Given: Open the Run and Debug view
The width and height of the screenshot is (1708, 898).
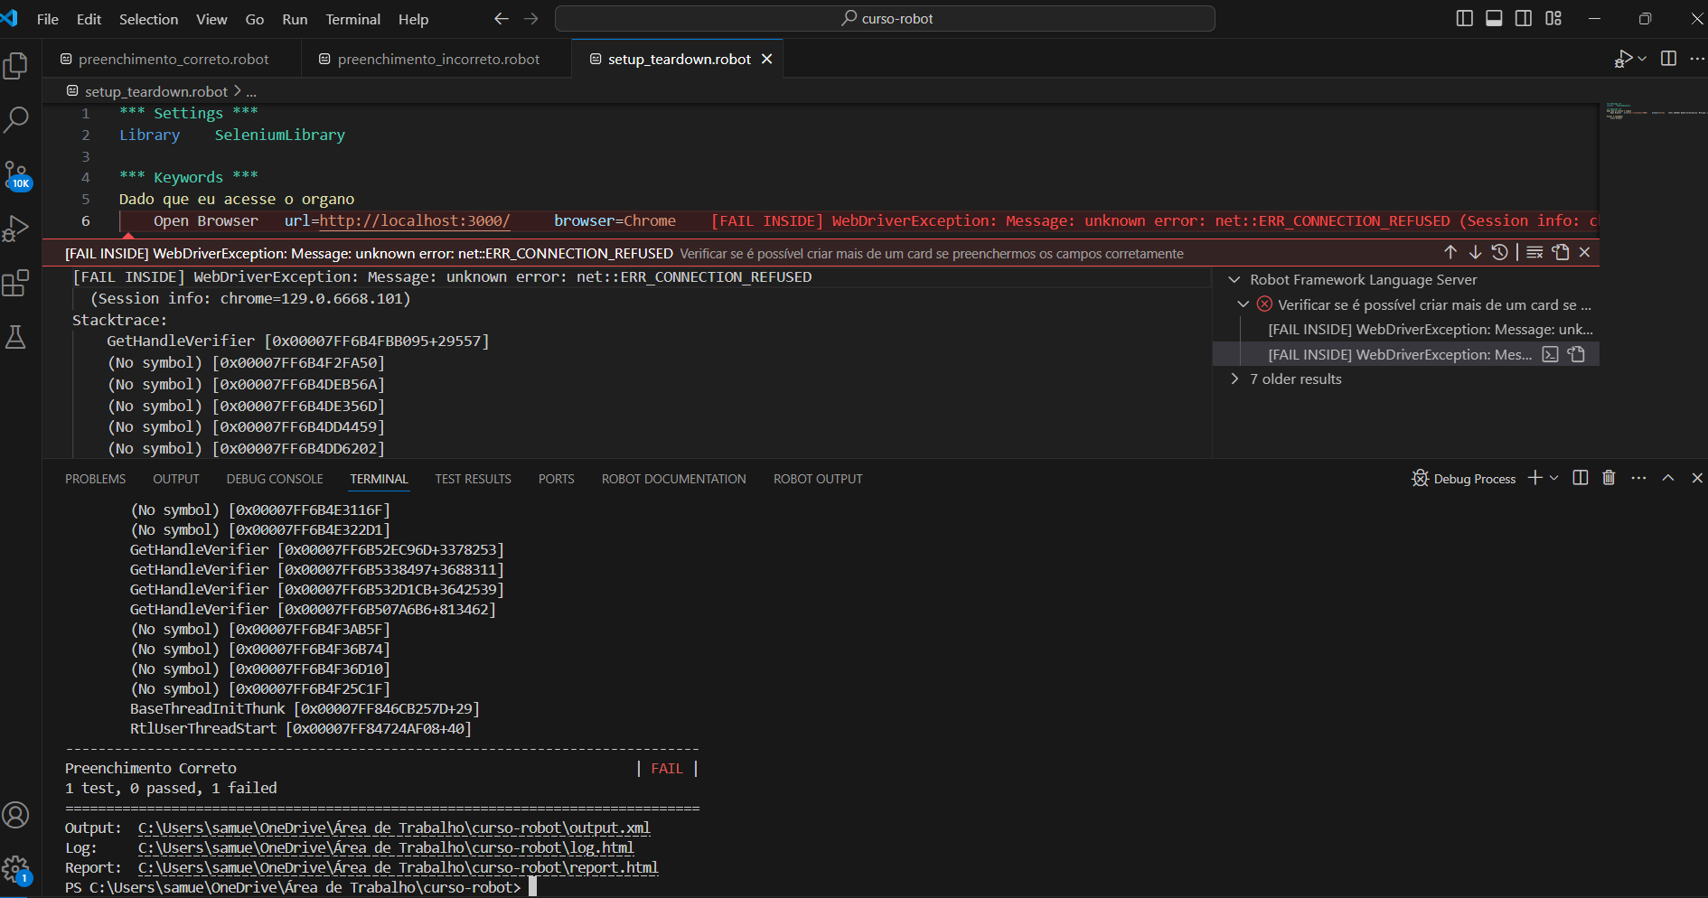Looking at the screenshot, I should (x=16, y=229).
